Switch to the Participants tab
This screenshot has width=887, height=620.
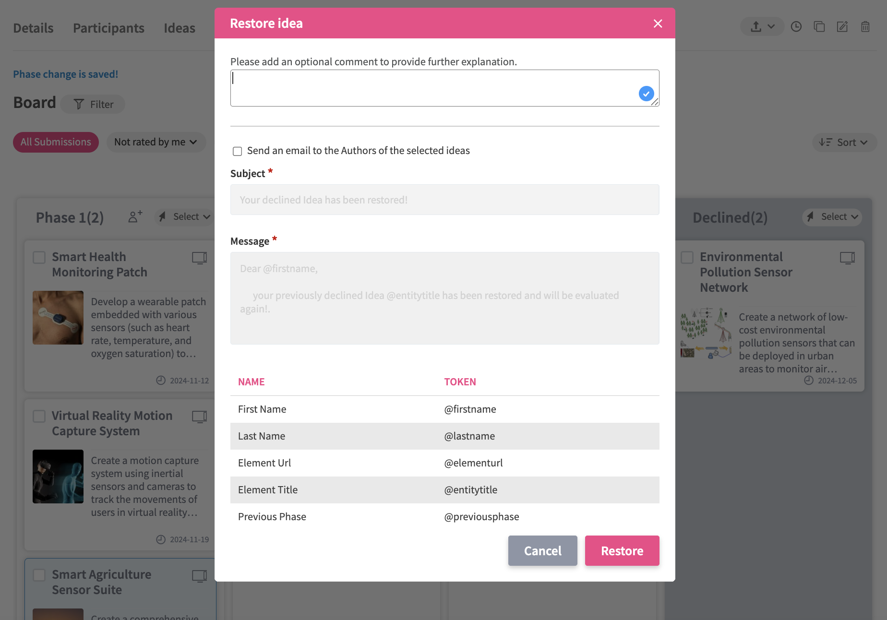pyautogui.click(x=108, y=28)
